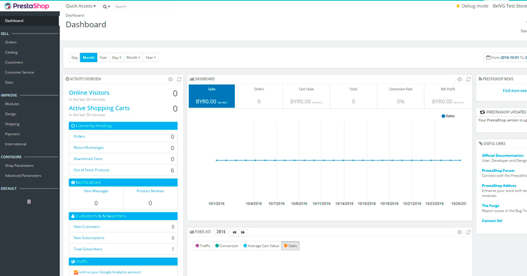Select the Visits metric tile
This screenshot has height=276, width=527.
[353, 96]
